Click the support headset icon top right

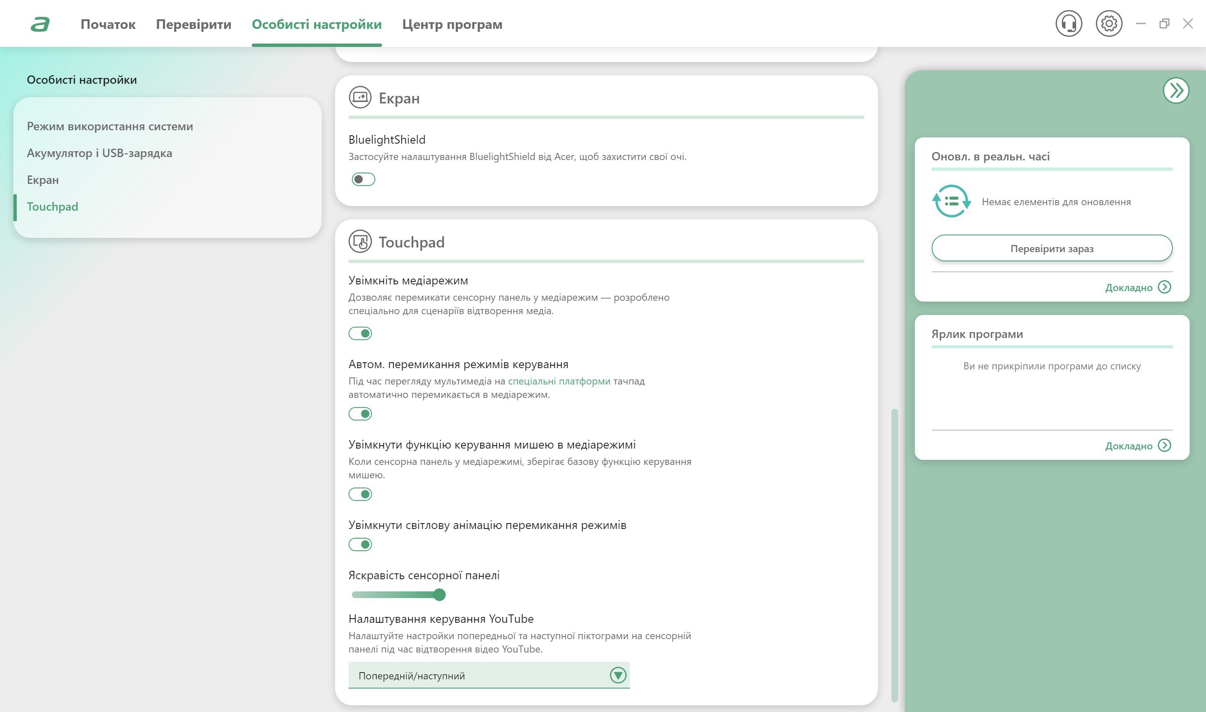point(1069,23)
